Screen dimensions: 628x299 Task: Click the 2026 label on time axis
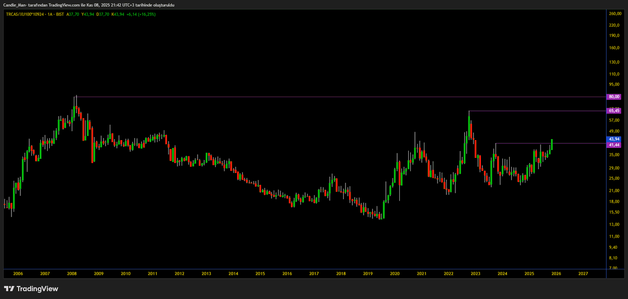tap(556, 273)
